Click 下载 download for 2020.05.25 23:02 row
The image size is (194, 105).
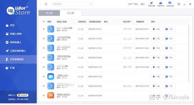pos(157,86)
